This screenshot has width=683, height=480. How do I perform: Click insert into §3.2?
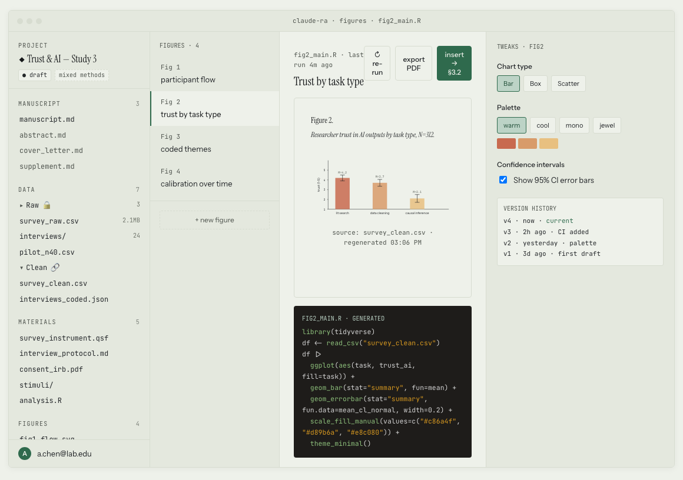pos(454,63)
